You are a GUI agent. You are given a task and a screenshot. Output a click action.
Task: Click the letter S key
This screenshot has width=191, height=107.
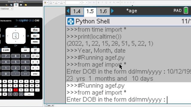(x=21, y=90)
